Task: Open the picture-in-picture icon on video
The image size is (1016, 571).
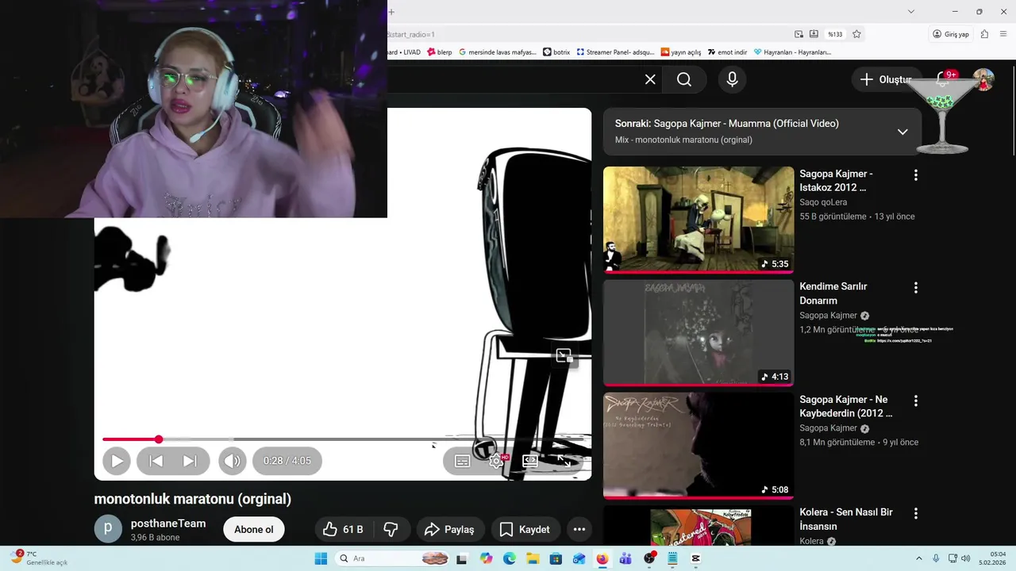Action: click(x=564, y=356)
